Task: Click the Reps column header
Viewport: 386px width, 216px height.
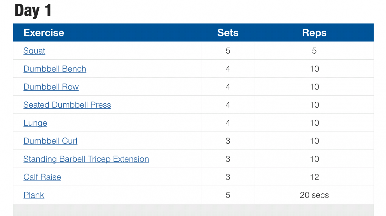Action: (x=314, y=33)
